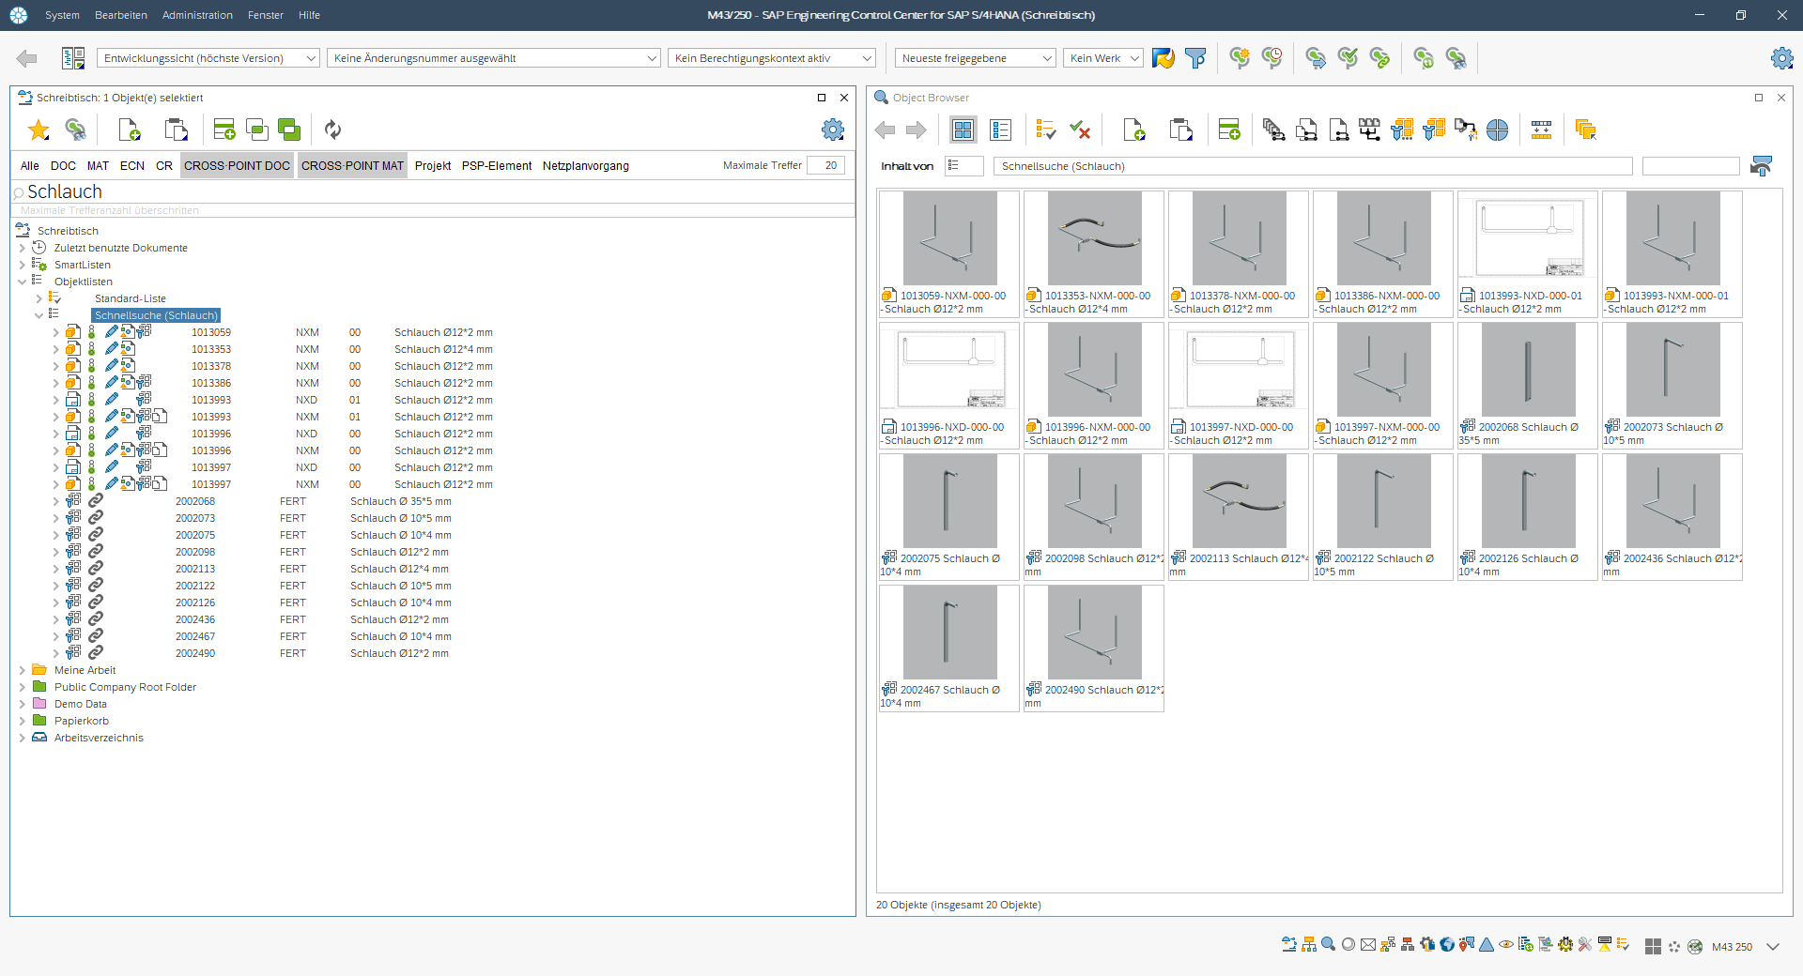Click the paste clipboard icon in Schreibtisch toolbar
The image size is (1803, 976).
pos(177,130)
